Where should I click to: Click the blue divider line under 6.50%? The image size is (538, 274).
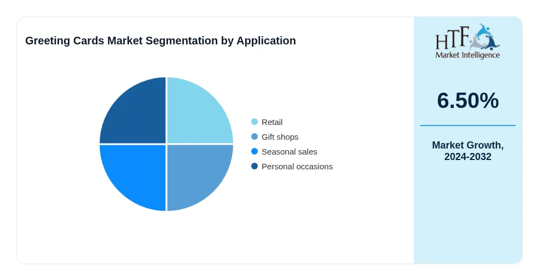coord(467,125)
